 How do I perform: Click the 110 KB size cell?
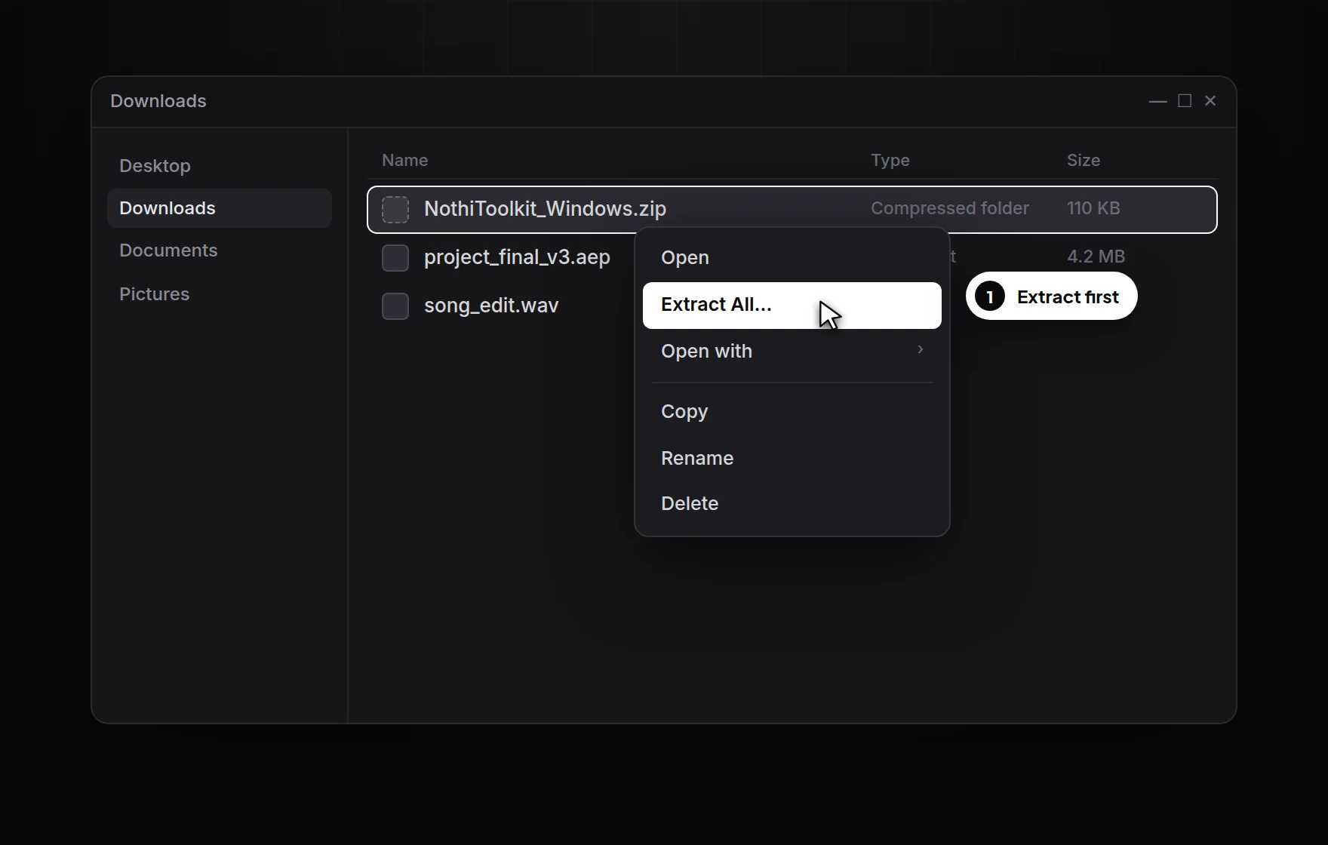[1093, 207]
